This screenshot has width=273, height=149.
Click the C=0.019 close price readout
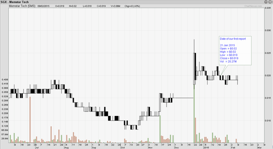(101, 6)
